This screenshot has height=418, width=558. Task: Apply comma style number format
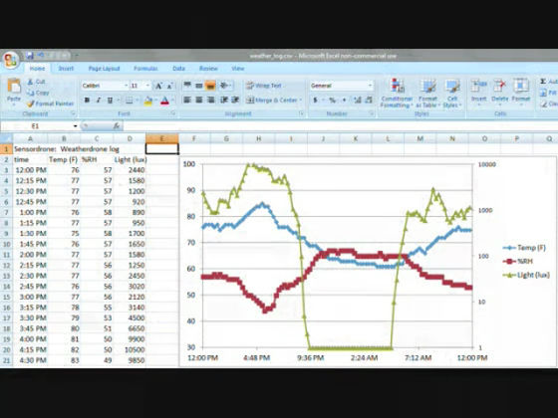(x=344, y=101)
